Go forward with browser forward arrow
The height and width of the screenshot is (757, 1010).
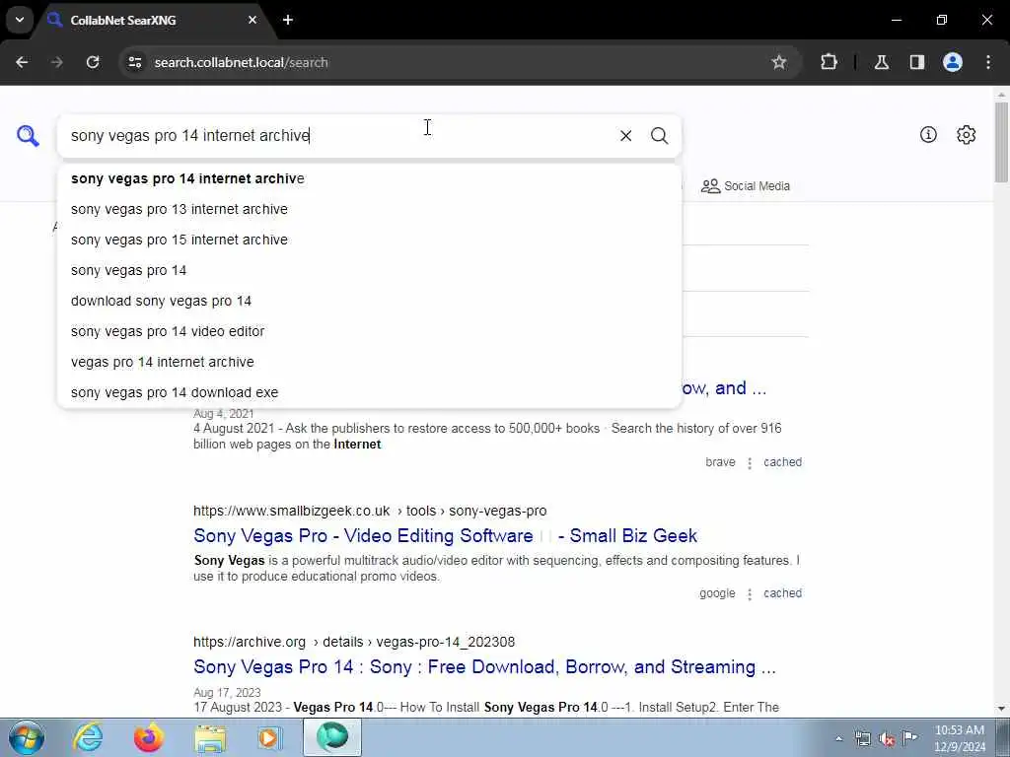(57, 62)
